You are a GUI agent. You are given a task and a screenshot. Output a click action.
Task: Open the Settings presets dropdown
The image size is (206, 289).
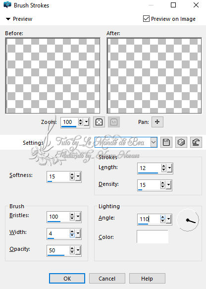tap(154, 142)
